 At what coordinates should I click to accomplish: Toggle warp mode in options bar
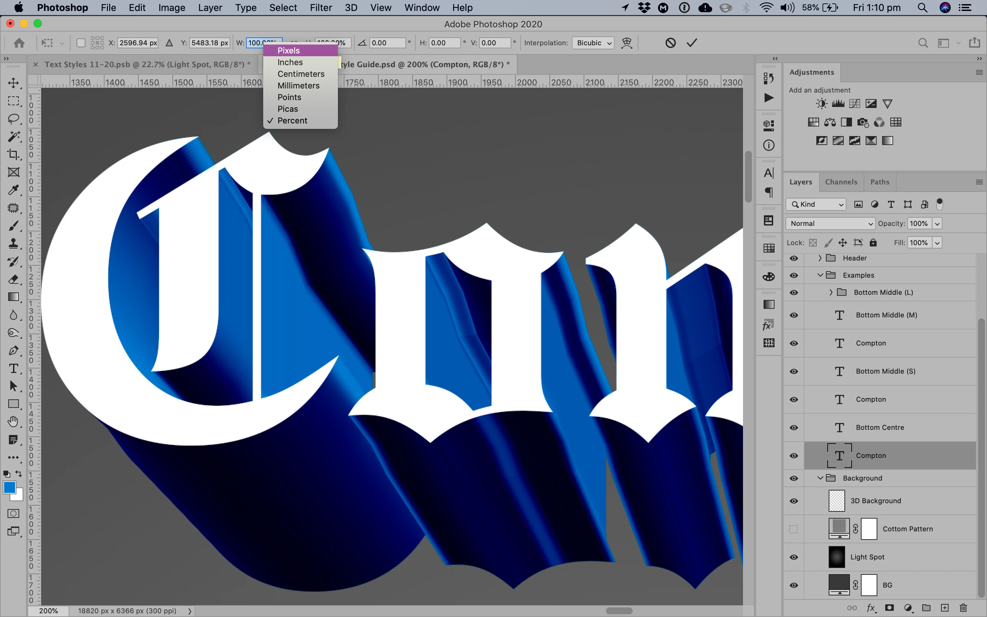tap(626, 43)
